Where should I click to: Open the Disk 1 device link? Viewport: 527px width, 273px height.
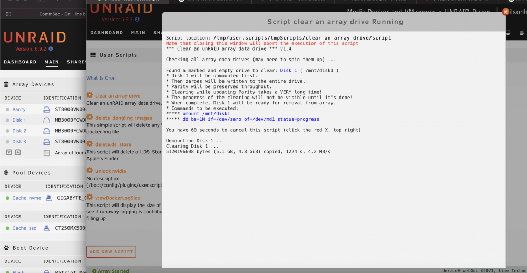point(19,120)
